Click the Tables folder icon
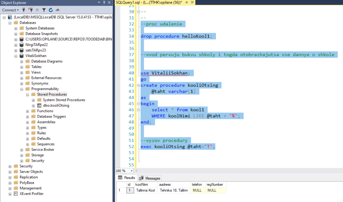The width and height of the screenshot is (343, 202). [27, 66]
